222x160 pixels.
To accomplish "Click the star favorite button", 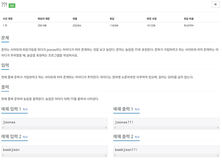I will click(x=215, y=4).
